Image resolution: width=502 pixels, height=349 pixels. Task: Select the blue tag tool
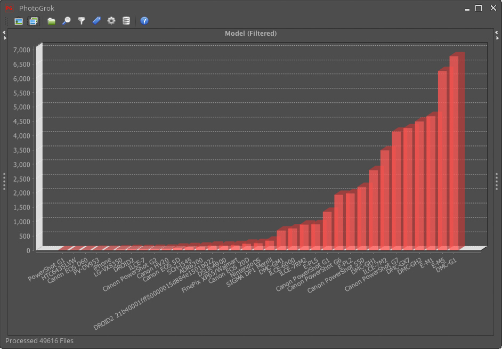(96, 21)
